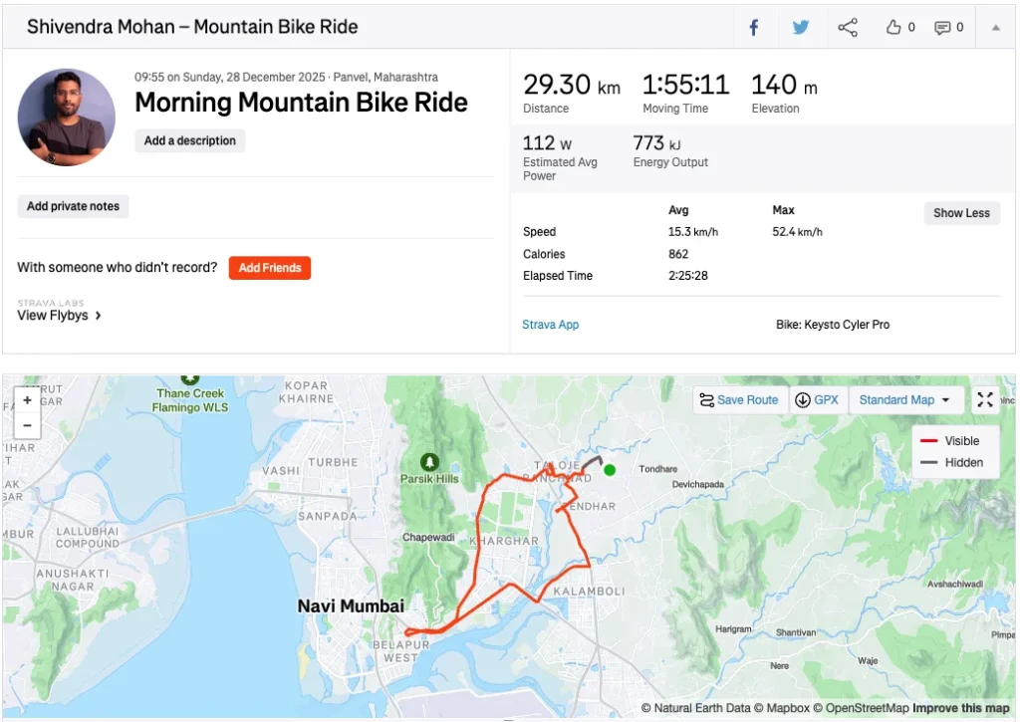This screenshot has width=1020, height=722.
Task: Zoom out using the minus control
Action: point(27,425)
